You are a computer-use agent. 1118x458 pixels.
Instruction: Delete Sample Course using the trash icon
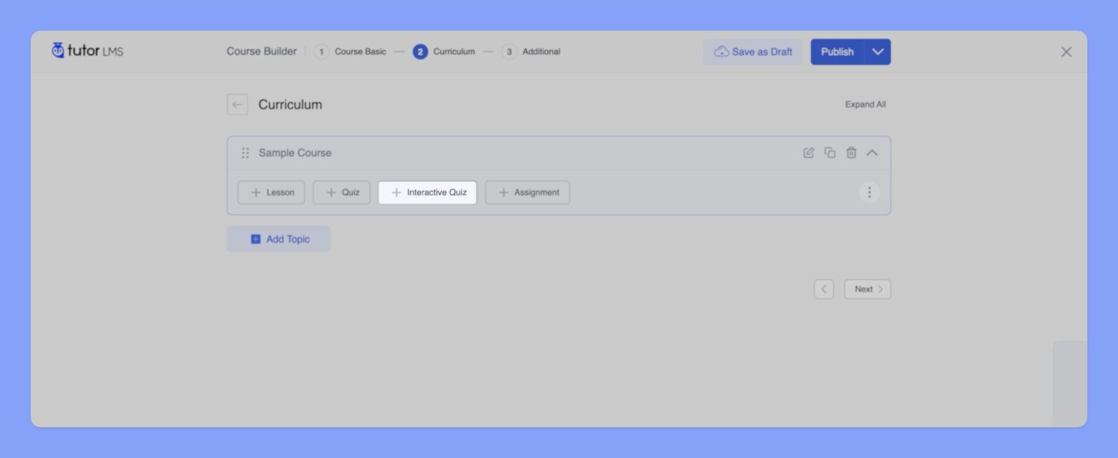[x=851, y=153]
